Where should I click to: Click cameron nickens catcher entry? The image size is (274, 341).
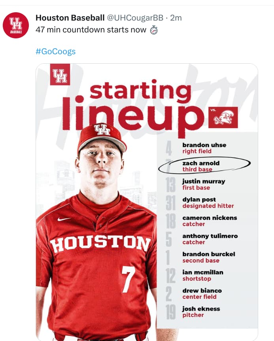pos(210,221)
